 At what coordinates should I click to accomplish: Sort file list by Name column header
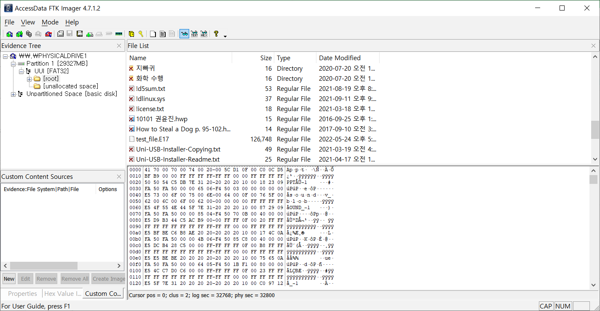point(179,58)
